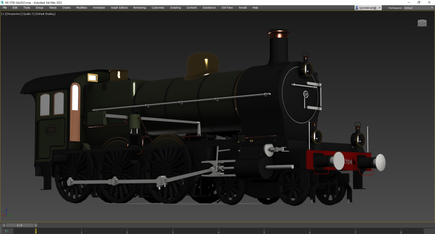435x234 pixels.
Task: Open the Default Shading viewport menu
Action: click(x=46, y=14)
